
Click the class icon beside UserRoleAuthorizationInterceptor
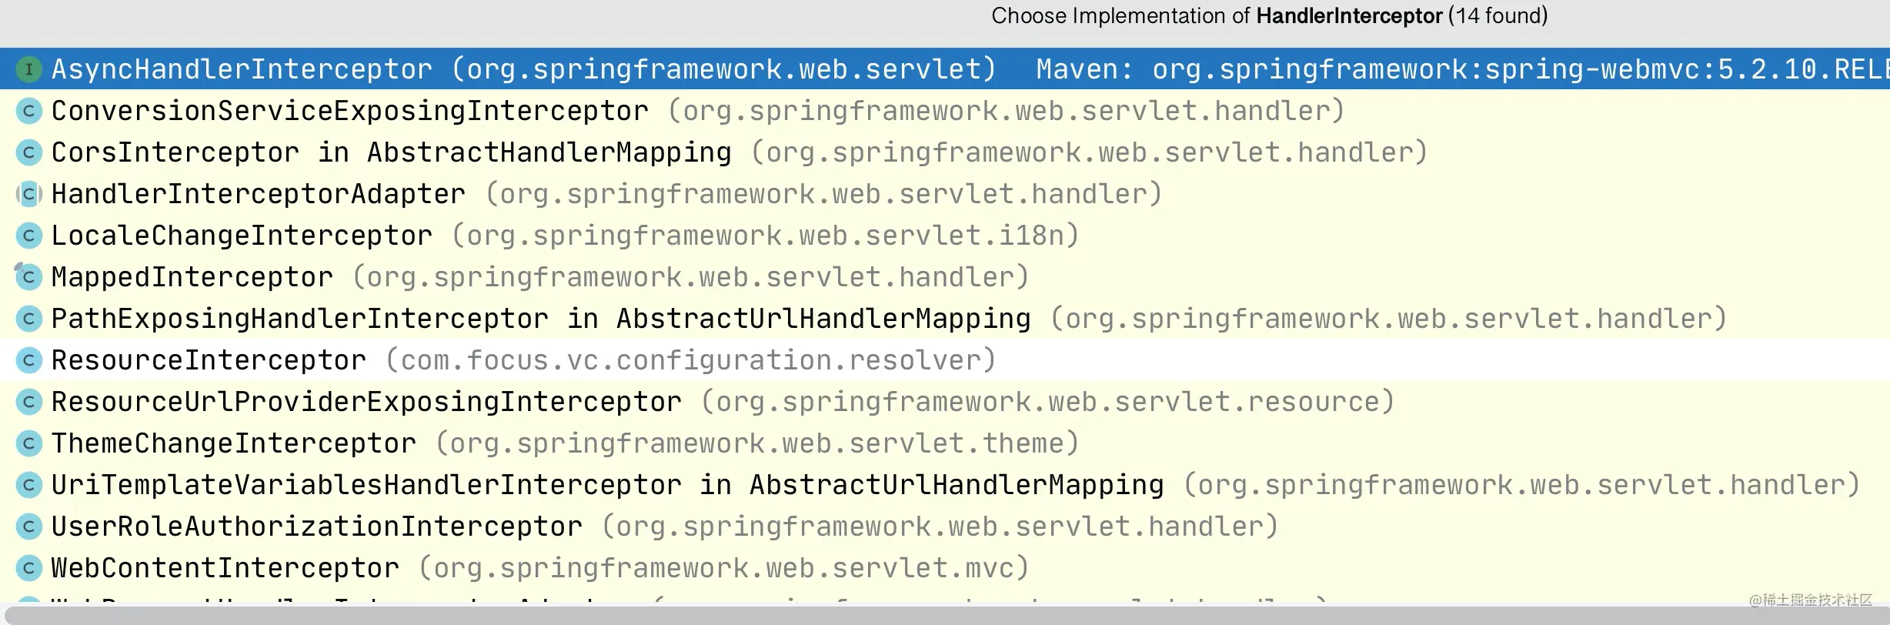[28, 526]
